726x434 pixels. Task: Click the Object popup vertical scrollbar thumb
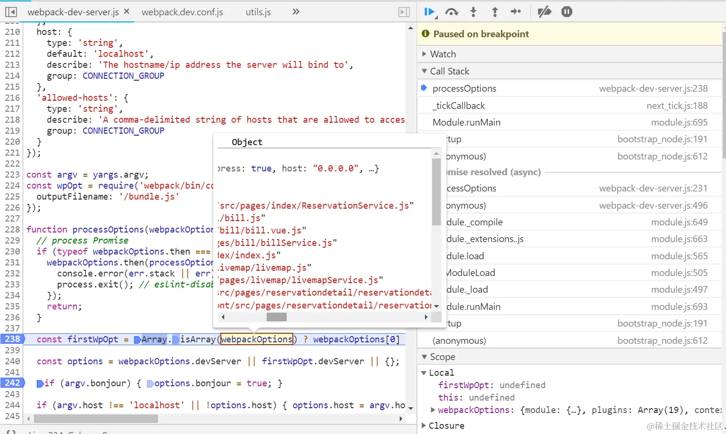click(436, 192)
